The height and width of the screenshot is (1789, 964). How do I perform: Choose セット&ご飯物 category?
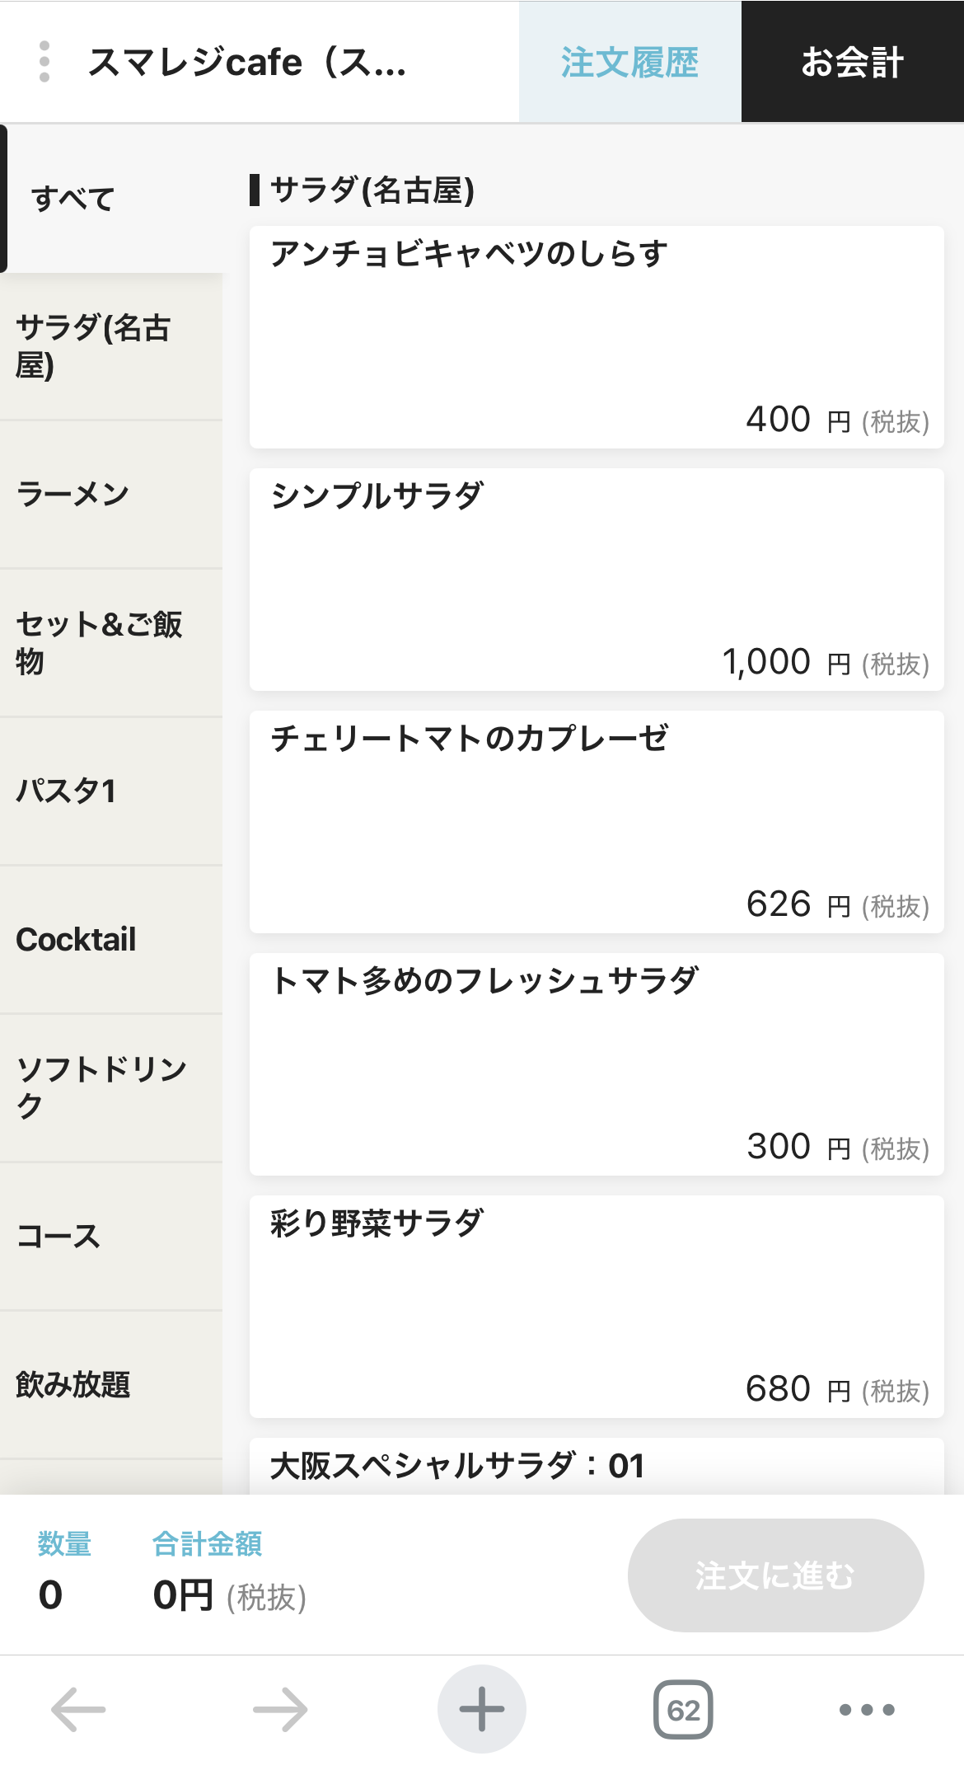pyautogui.click(x=111, y=642)
